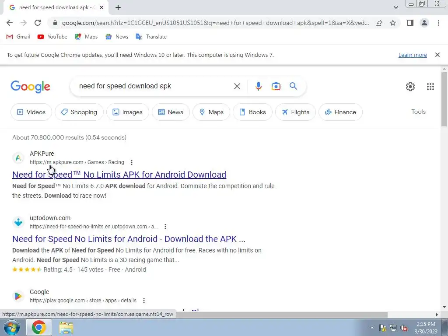448x336 pixels.
Task: Open Google Play result options three dots
Action: (143, 301)
